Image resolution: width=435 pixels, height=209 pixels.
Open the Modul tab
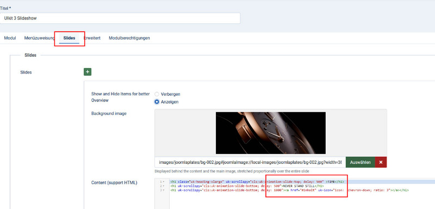(x=10, y=38)
